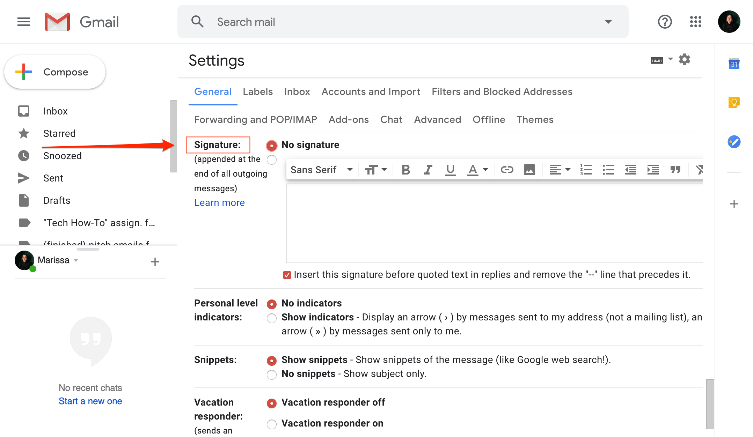Screen dimensions: 753x437
Task: Switch to the Labels tab
Action: (x=257, y=92)
